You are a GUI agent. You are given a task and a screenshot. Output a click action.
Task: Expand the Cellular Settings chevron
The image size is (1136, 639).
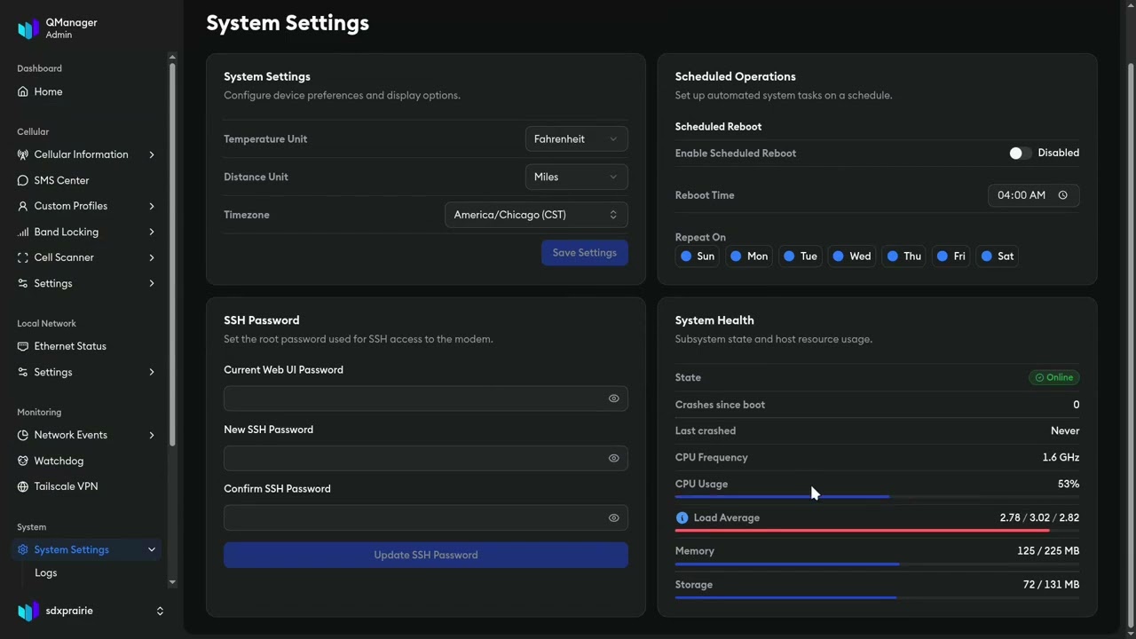point(152,283)
